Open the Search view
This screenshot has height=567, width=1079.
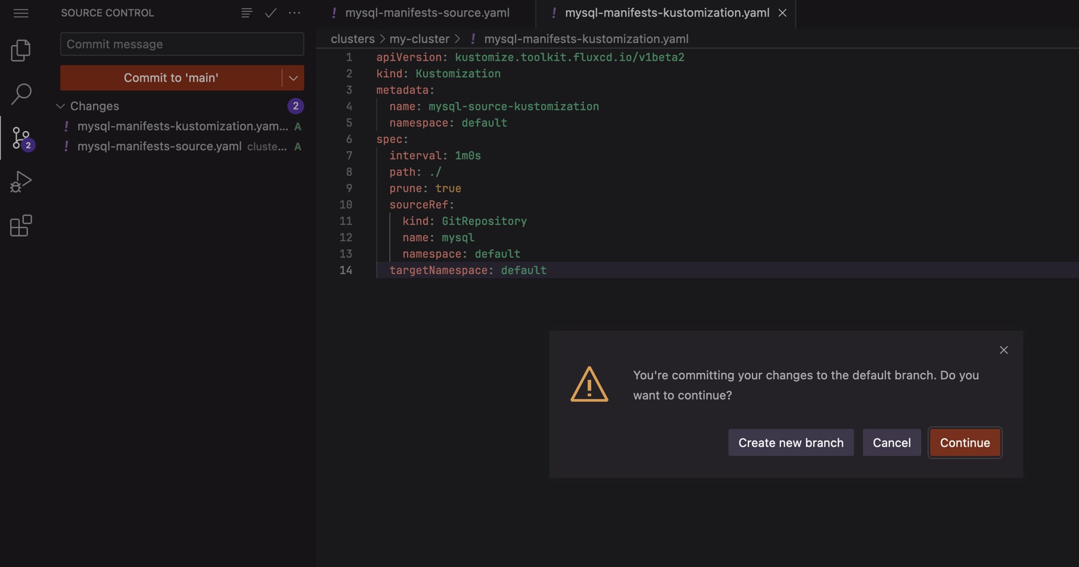click(21, 94)
